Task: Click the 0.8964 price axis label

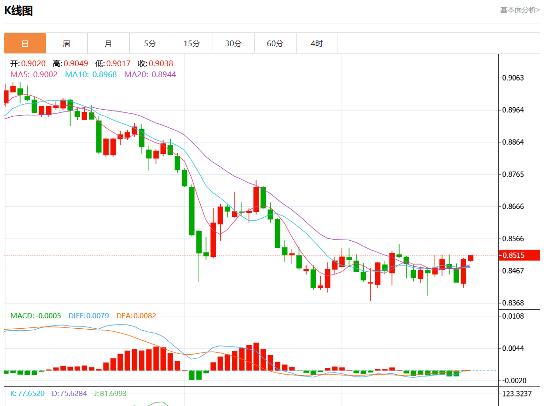Action: pyautogui.click(x=513, y=110)
